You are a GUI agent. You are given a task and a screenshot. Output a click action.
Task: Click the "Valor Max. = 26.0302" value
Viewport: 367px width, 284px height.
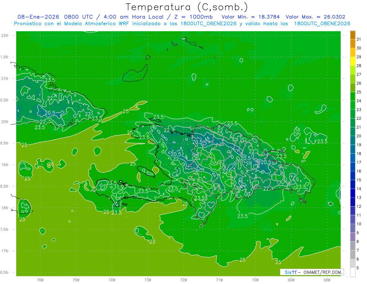coord(315,17)
